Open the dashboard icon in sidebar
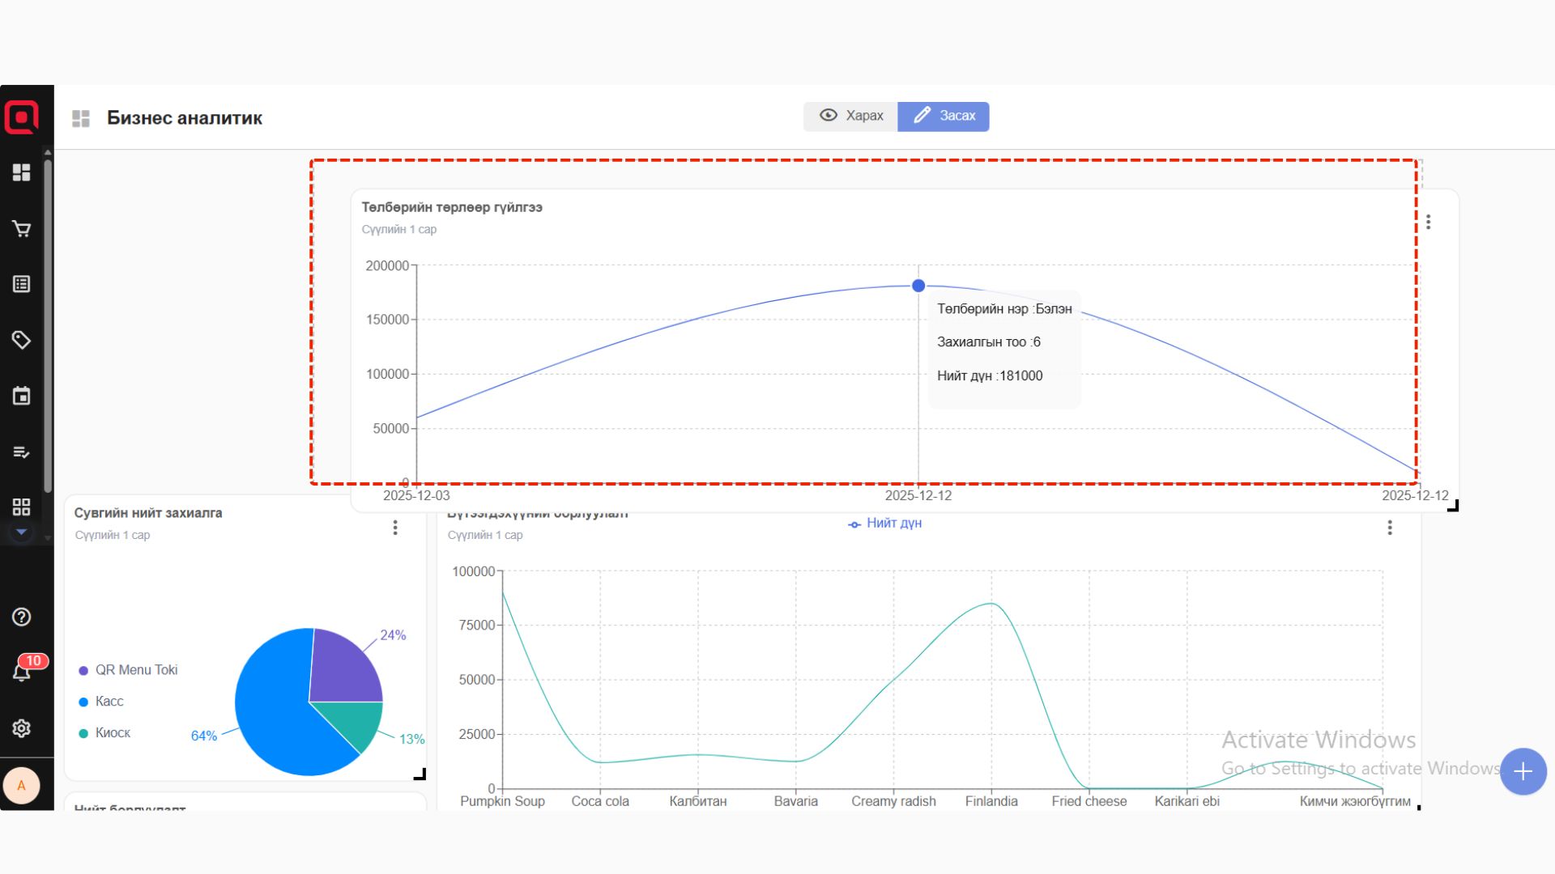This screenshot has height=874, width=1555. click(22, 172)
